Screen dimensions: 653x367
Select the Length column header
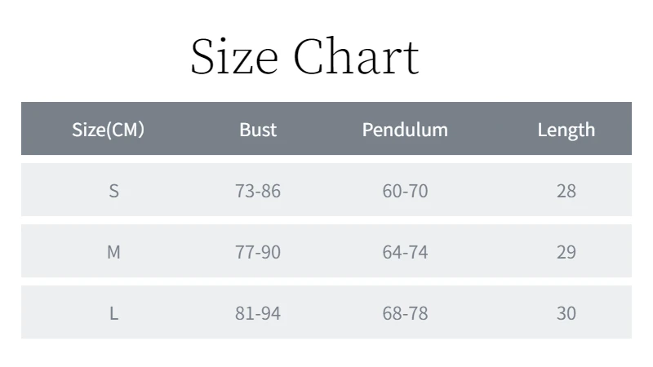[566, 130]
